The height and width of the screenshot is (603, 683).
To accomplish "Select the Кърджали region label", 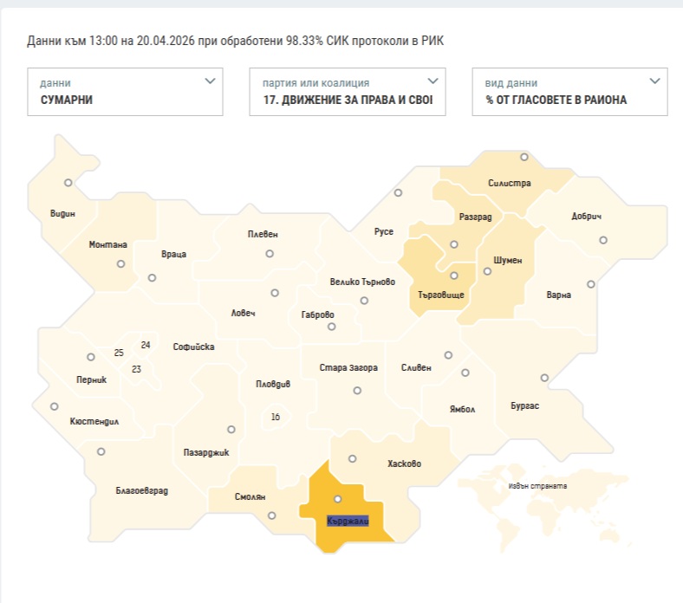I will (348, 521).
